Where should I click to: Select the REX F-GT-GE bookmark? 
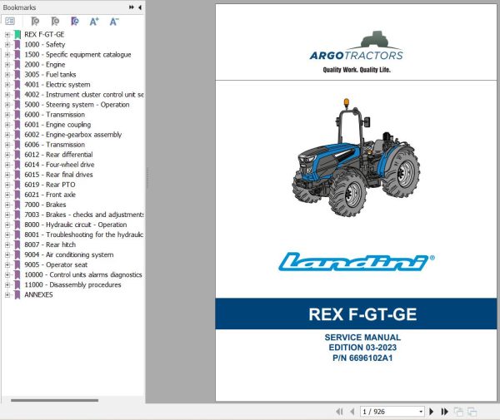(44, 34)
